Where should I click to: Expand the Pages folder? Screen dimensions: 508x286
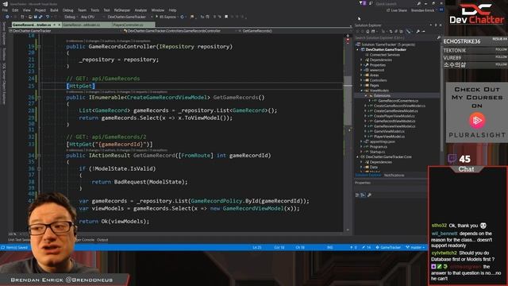pyautogui.click(x=362, y=85)
